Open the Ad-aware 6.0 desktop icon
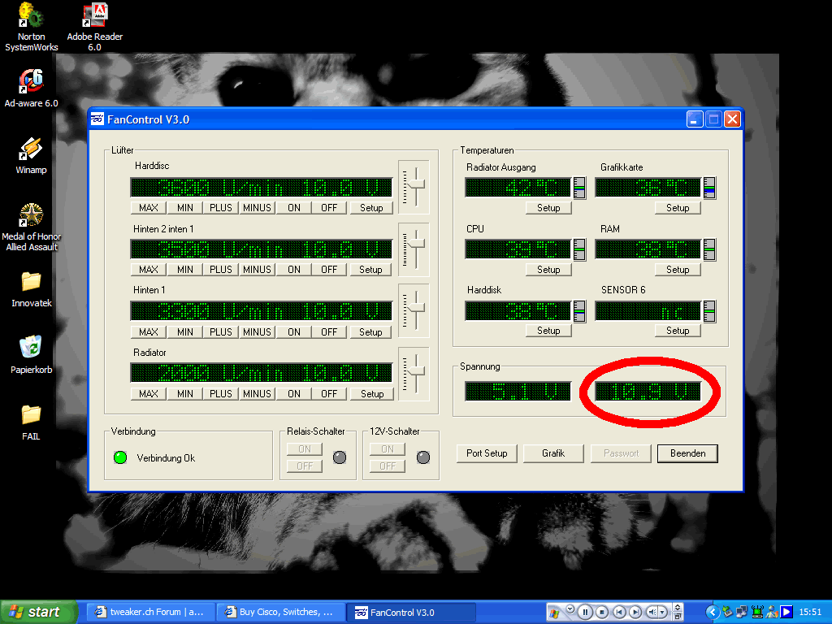 tap(31, 81)
